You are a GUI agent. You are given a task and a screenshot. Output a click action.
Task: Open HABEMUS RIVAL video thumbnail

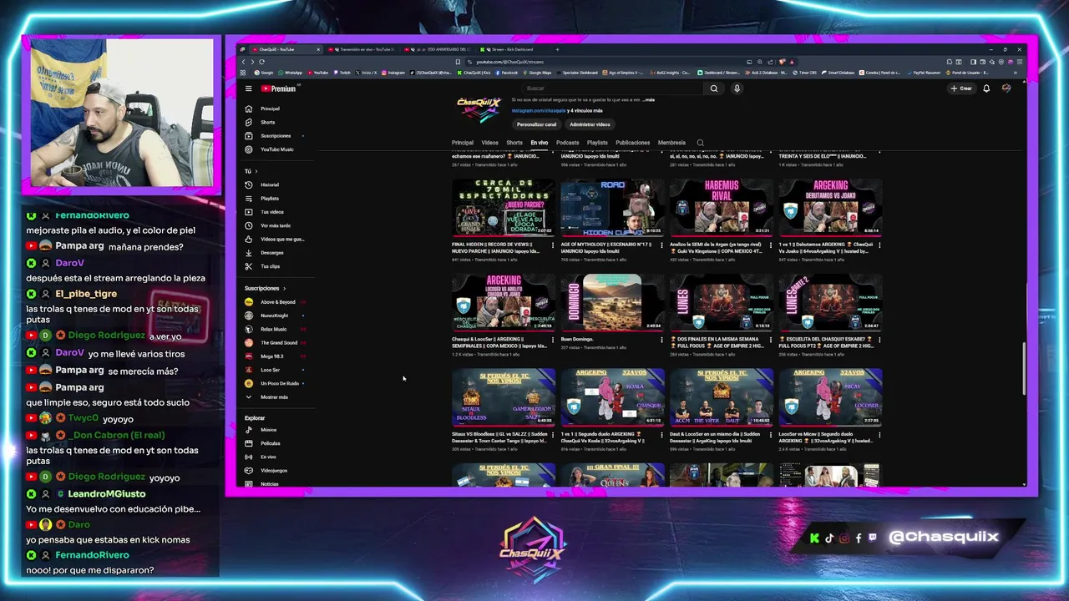[722, 207]
